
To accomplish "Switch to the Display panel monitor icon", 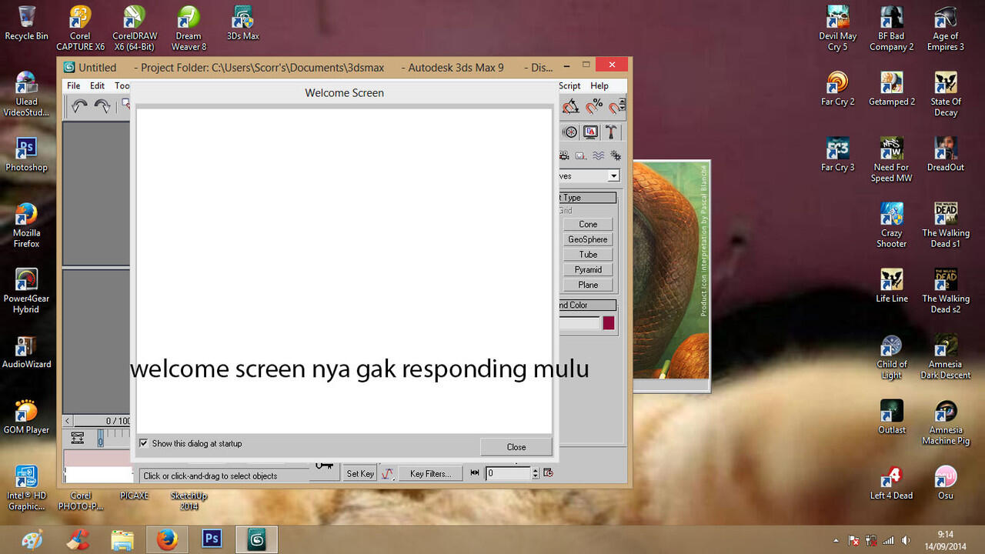I will tap(590, 132).
